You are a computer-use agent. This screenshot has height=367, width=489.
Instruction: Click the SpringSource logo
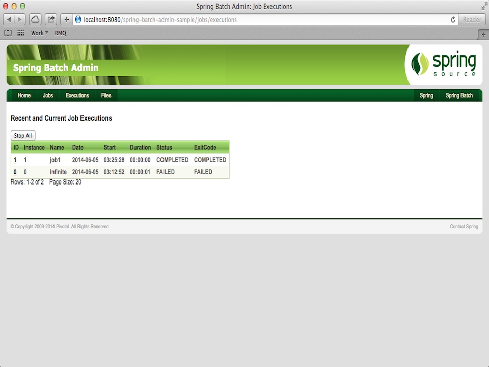click(443, 65)
